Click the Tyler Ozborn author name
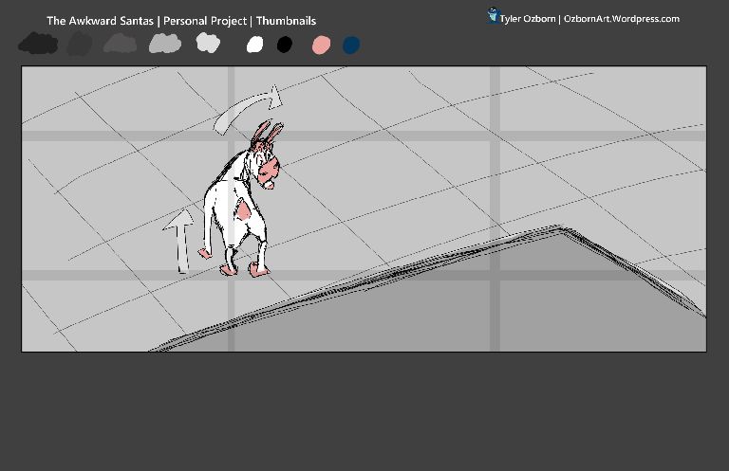This screenshot has height=471, width=729. [x=528, y=19]
